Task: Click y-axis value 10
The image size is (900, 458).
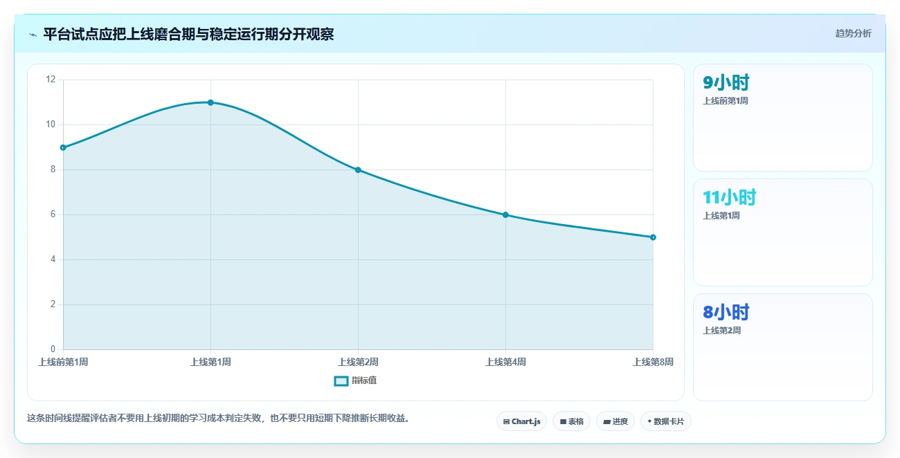Action: (x=51, y=125)
